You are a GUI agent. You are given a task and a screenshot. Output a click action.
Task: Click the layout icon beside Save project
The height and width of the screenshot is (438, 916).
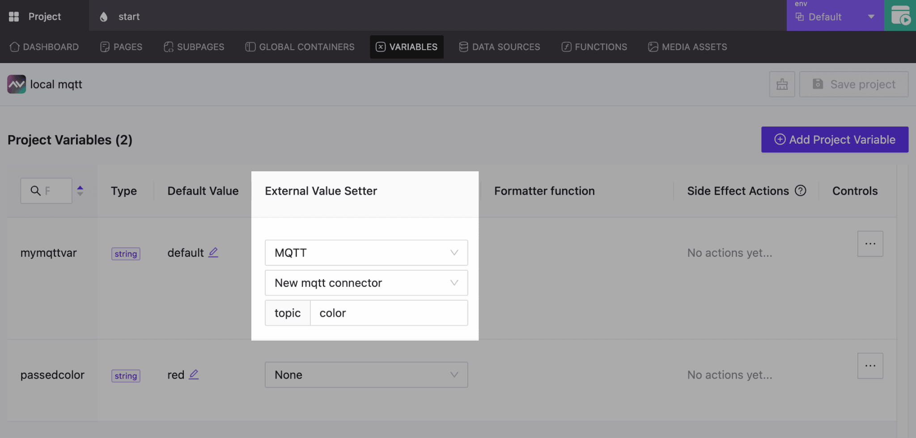click(x=782, y=84)
